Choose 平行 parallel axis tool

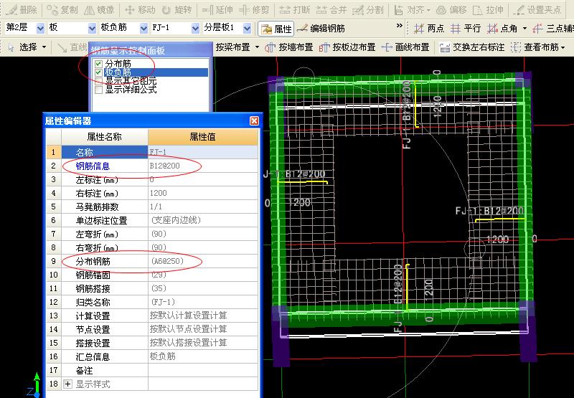[465, 29]
